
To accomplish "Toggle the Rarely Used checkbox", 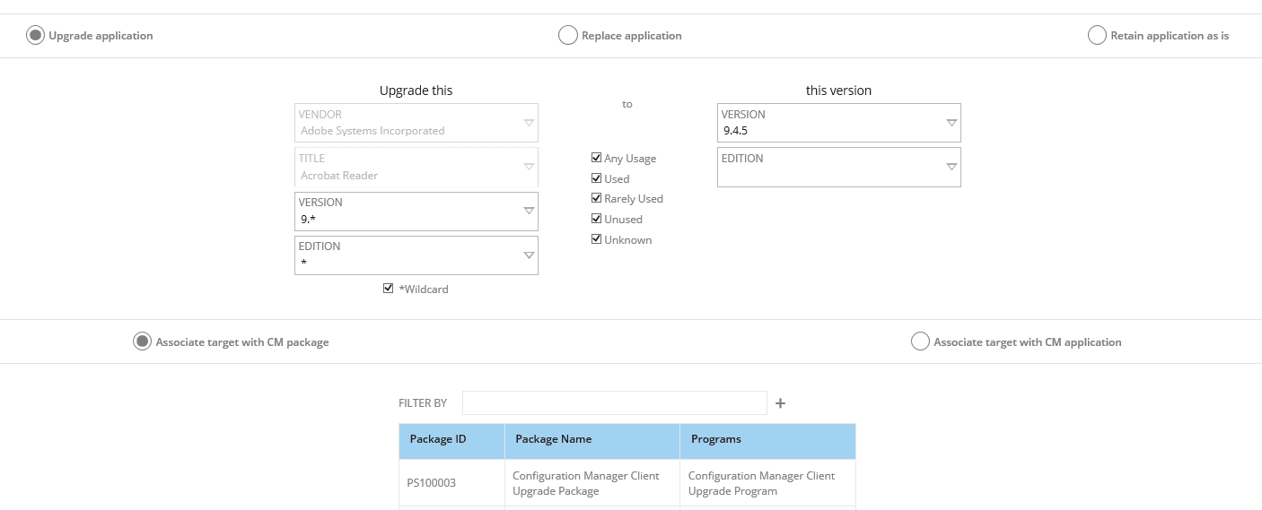I will coord(596,198).
